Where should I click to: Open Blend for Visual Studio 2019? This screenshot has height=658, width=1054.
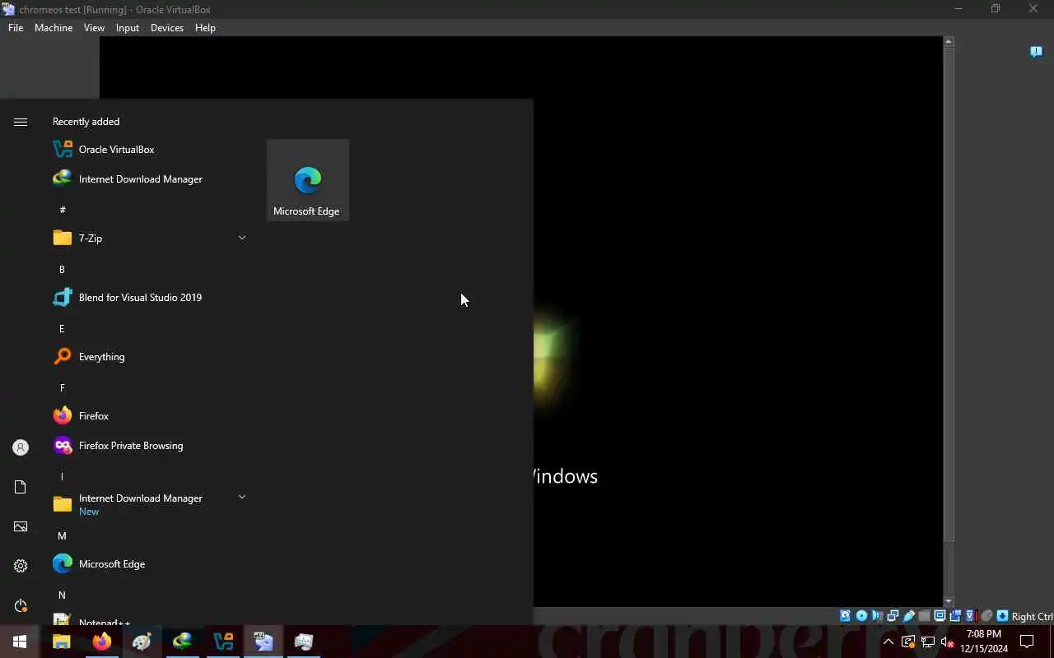pos(148,298)
